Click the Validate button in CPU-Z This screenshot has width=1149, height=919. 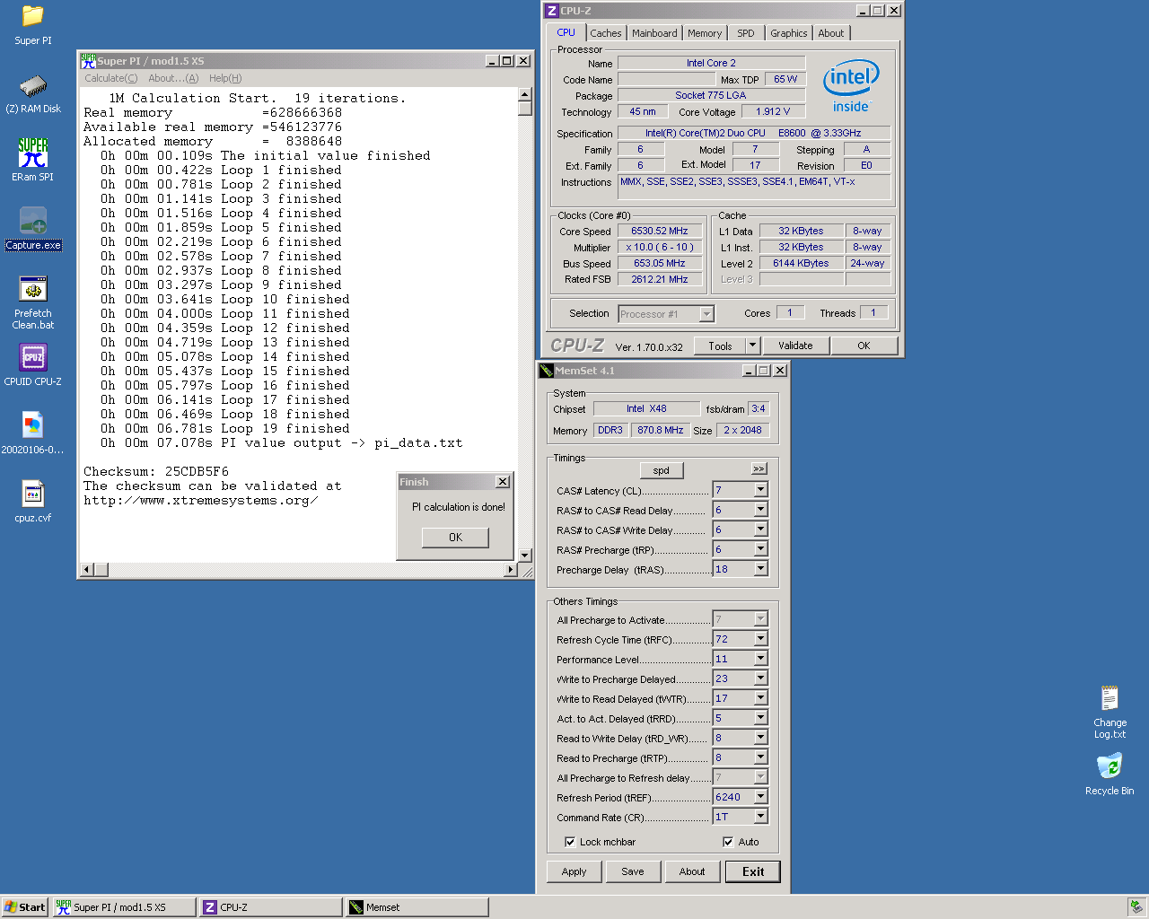[x=795, y=346]
